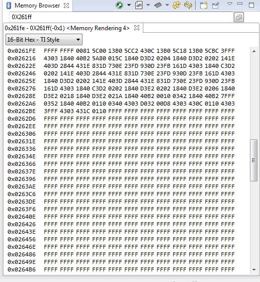Click the gray memory chip fill icon

[x=158, y=6]
